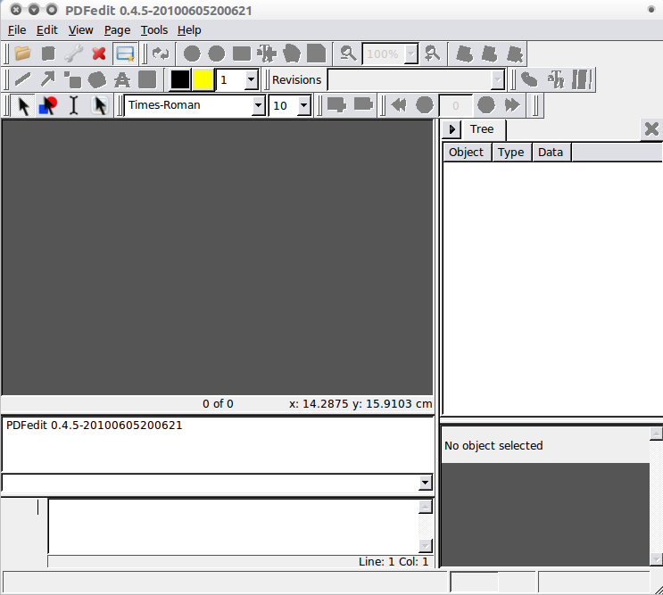Open a file with the folder icon
This screenshot has width=663, height=595.
[x=22, y=54]
